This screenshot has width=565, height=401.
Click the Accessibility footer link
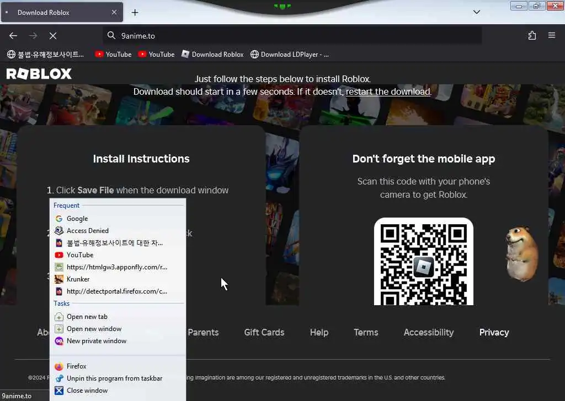click(x=428, y=332)
